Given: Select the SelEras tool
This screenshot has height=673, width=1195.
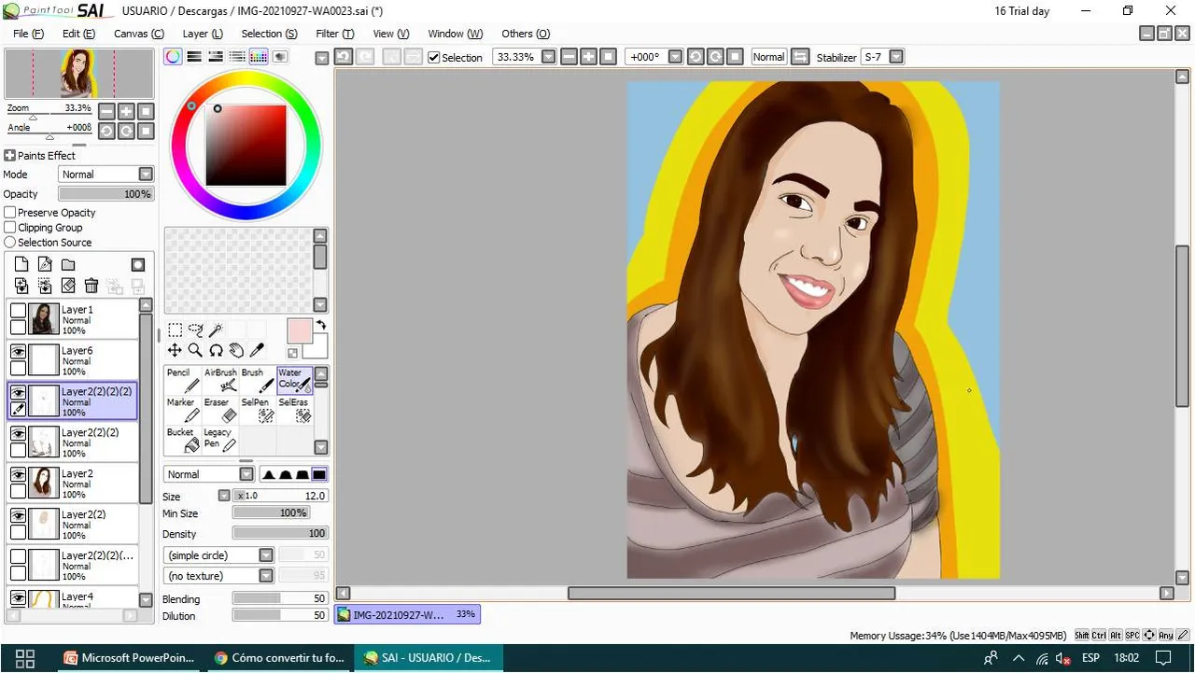Looking at the screenshot, I should 294,410.
